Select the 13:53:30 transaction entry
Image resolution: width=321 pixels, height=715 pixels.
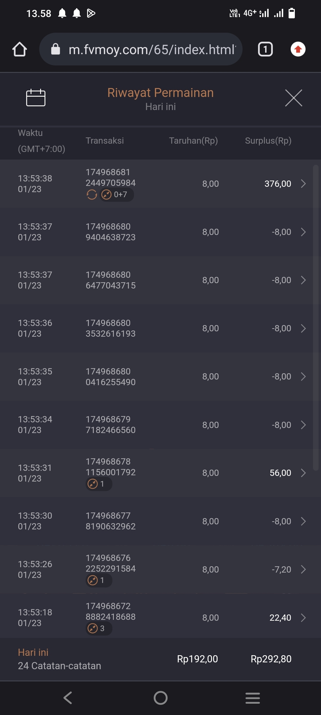tap(160, 521)
